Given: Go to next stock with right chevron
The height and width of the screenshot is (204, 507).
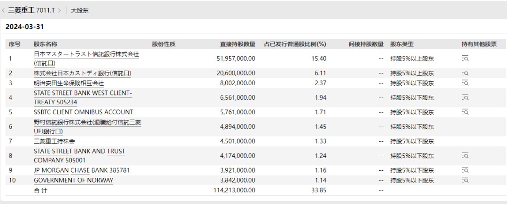Looking at the screenshot, I should [x=60, y=10].
